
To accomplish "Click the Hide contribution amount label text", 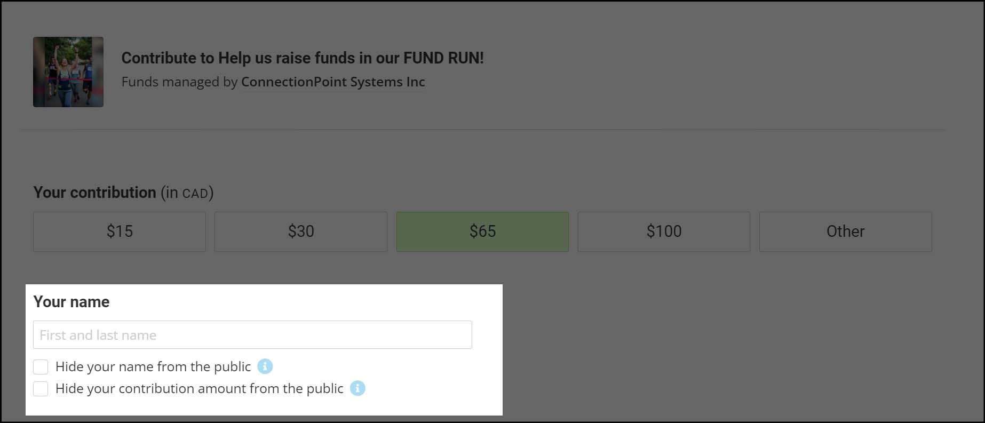I will (x=199, y=389).
